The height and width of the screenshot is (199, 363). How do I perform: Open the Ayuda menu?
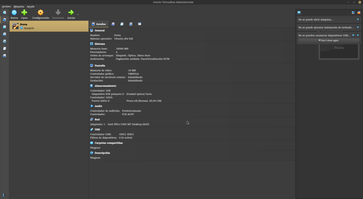pos(30,6)
